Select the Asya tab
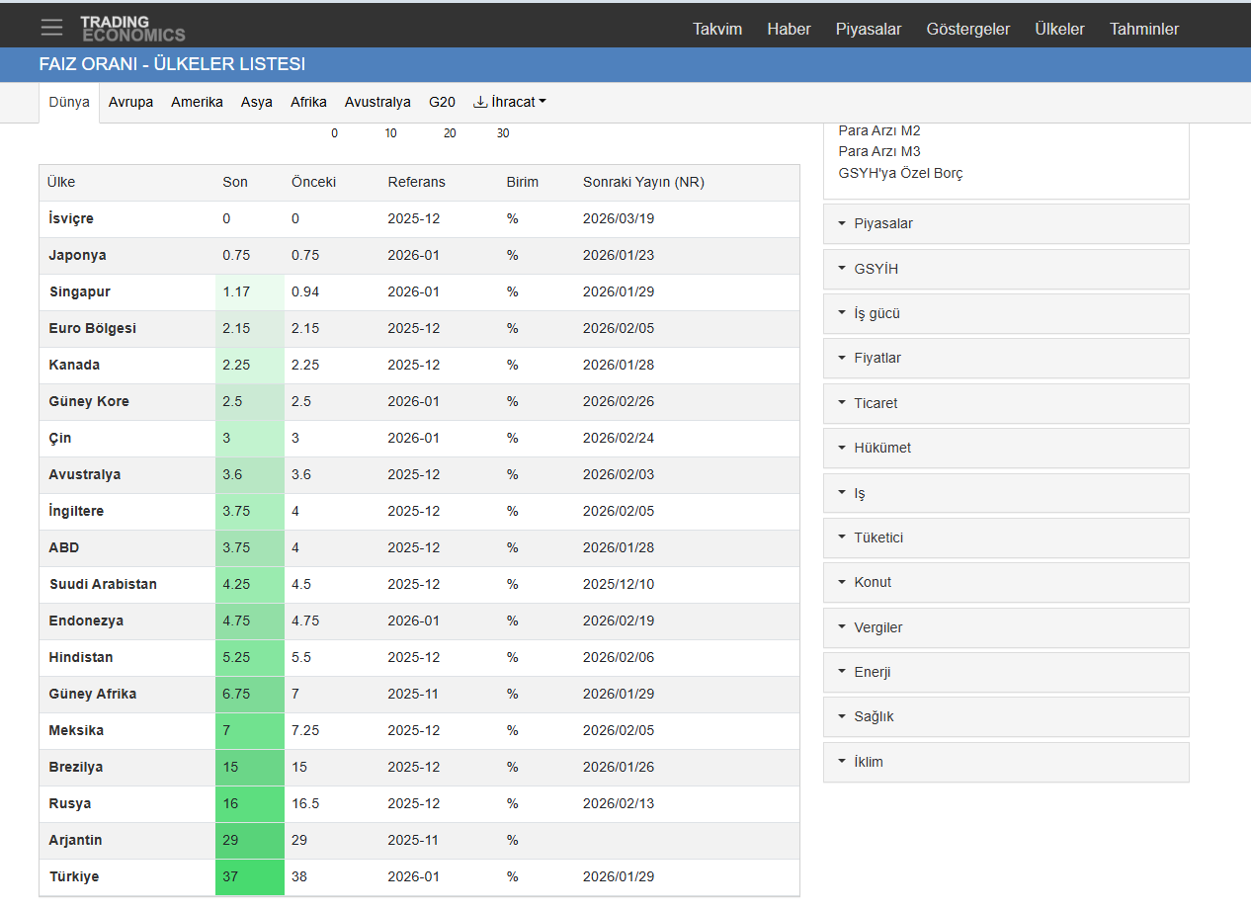The height and width of the screenshot is (910, 1251). (x=257, y=102)
